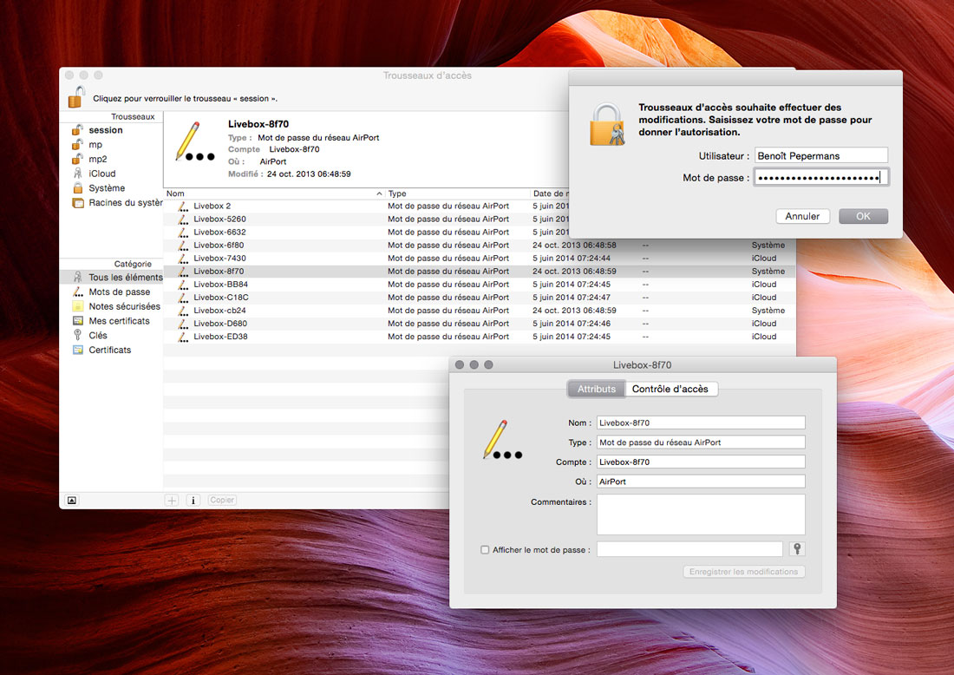Click the plus button to add item
954x675 pixels.
point(173,501)
